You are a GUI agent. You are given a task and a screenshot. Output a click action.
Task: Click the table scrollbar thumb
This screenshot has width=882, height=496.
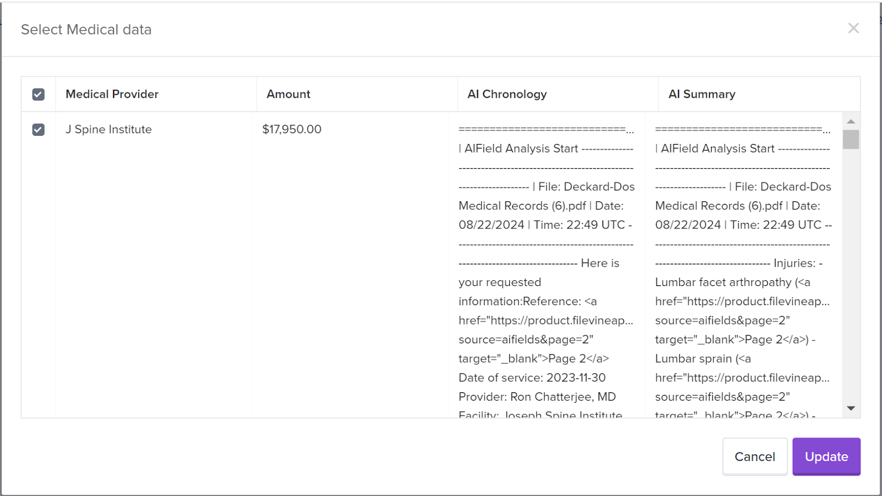851,140
